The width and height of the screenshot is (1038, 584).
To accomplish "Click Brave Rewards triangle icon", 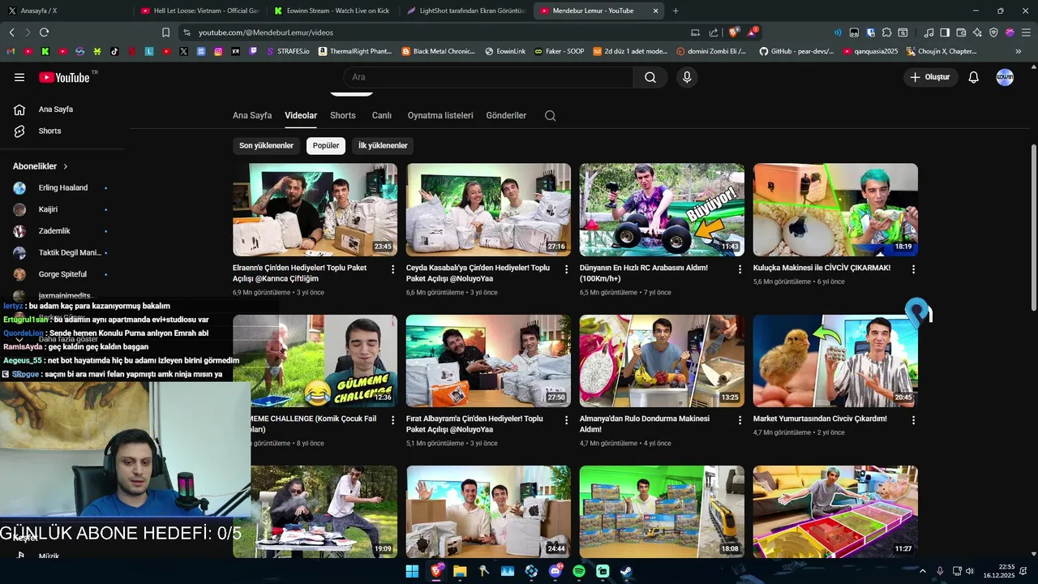I will [x=753, y=32].
